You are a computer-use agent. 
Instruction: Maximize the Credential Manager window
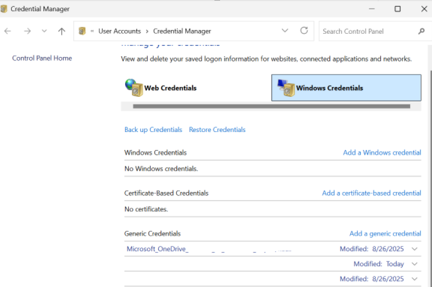pos(398,9)
